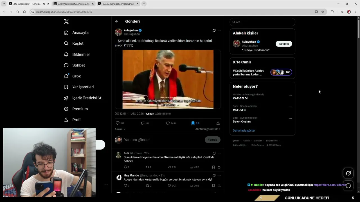This screenshot has width=360, height=202.
Task: View analytics of Hey Mando's reply
Action: click(x=191, y=186)
